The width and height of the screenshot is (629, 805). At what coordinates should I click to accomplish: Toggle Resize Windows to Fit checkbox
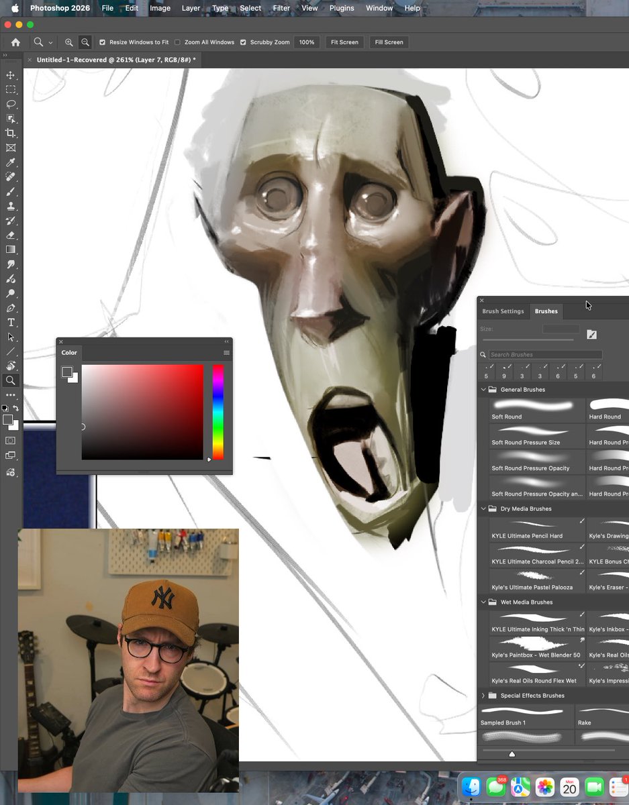pyautogui.click(x=103, y=42)
